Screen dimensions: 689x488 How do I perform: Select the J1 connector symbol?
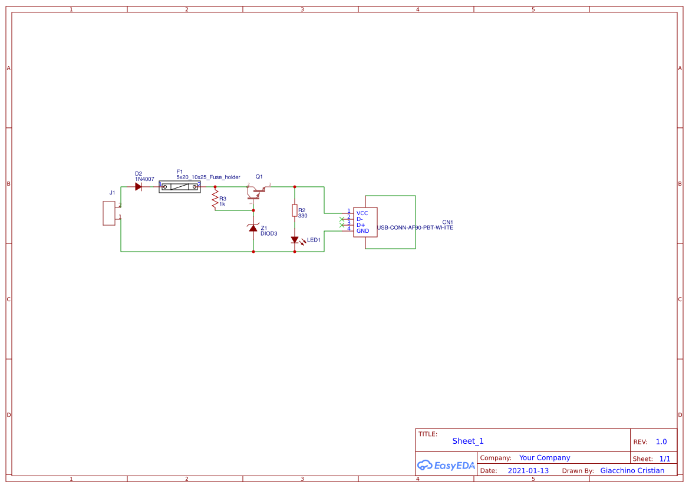point(108,213)
